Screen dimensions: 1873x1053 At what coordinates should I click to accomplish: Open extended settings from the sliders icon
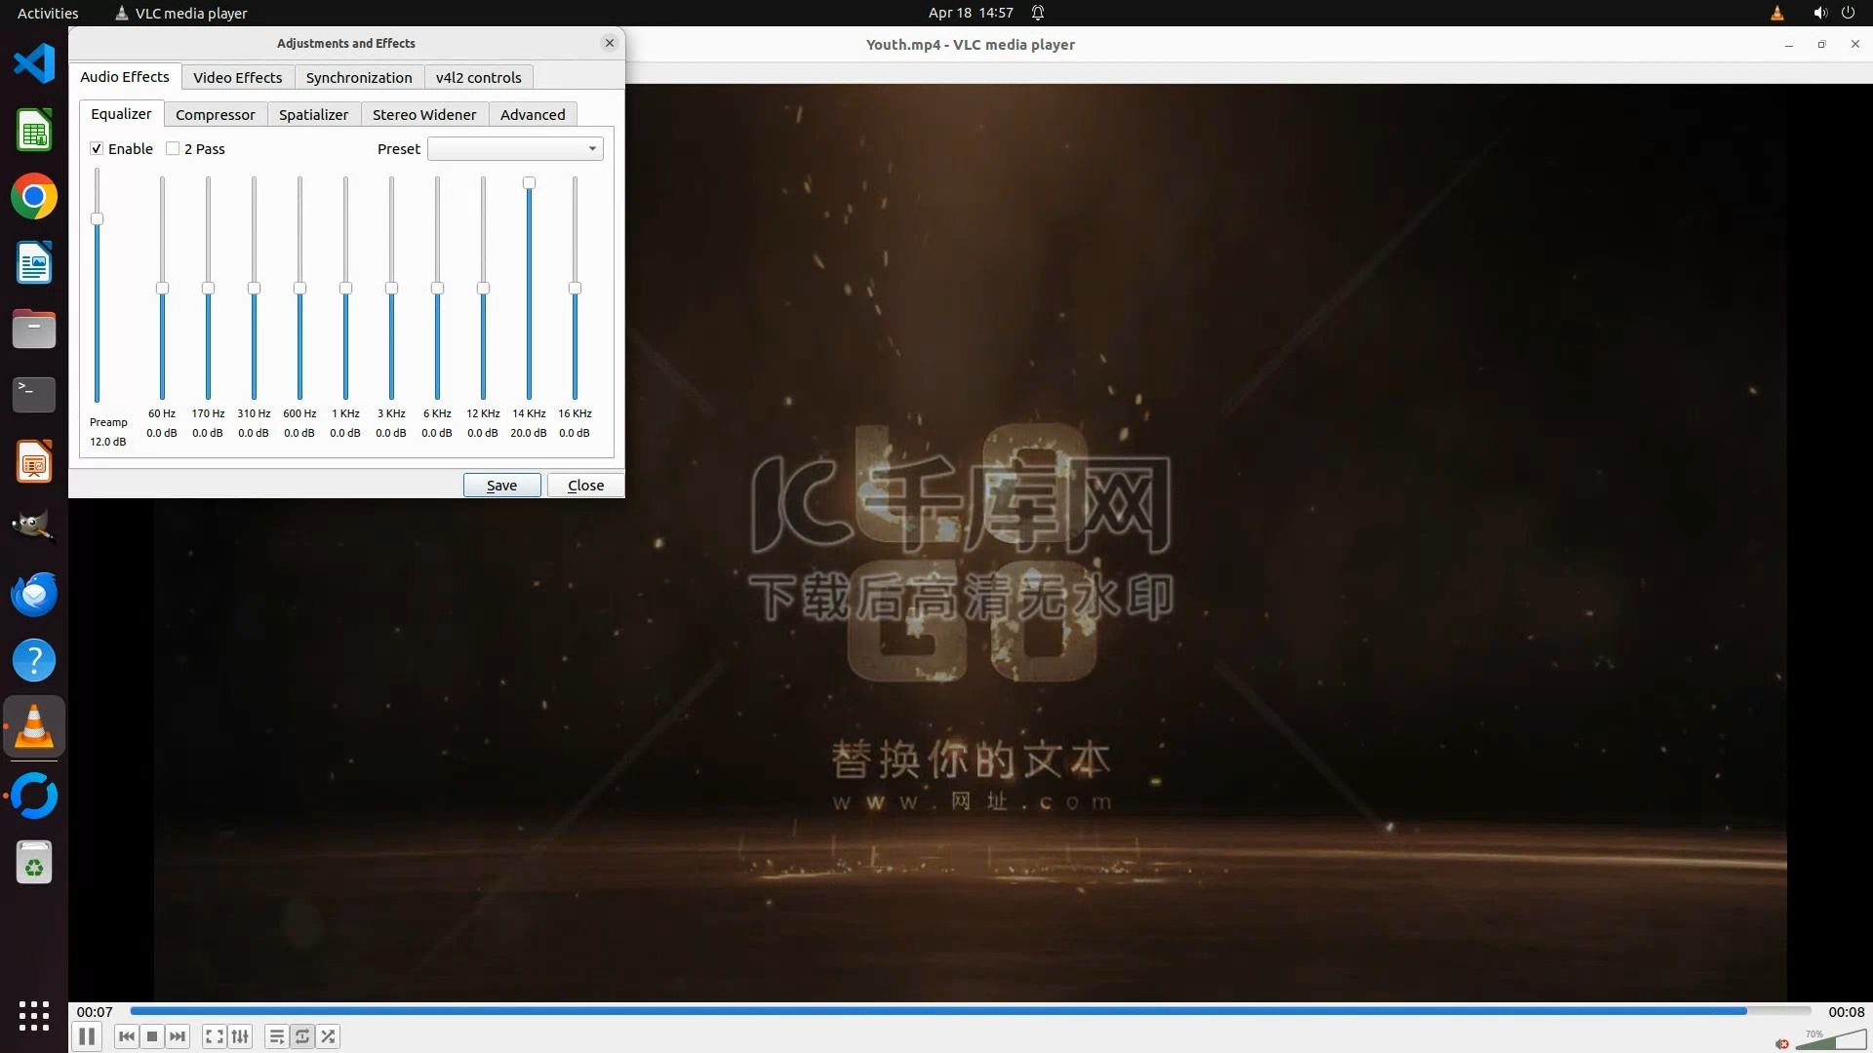click(x=240, y=1036)
